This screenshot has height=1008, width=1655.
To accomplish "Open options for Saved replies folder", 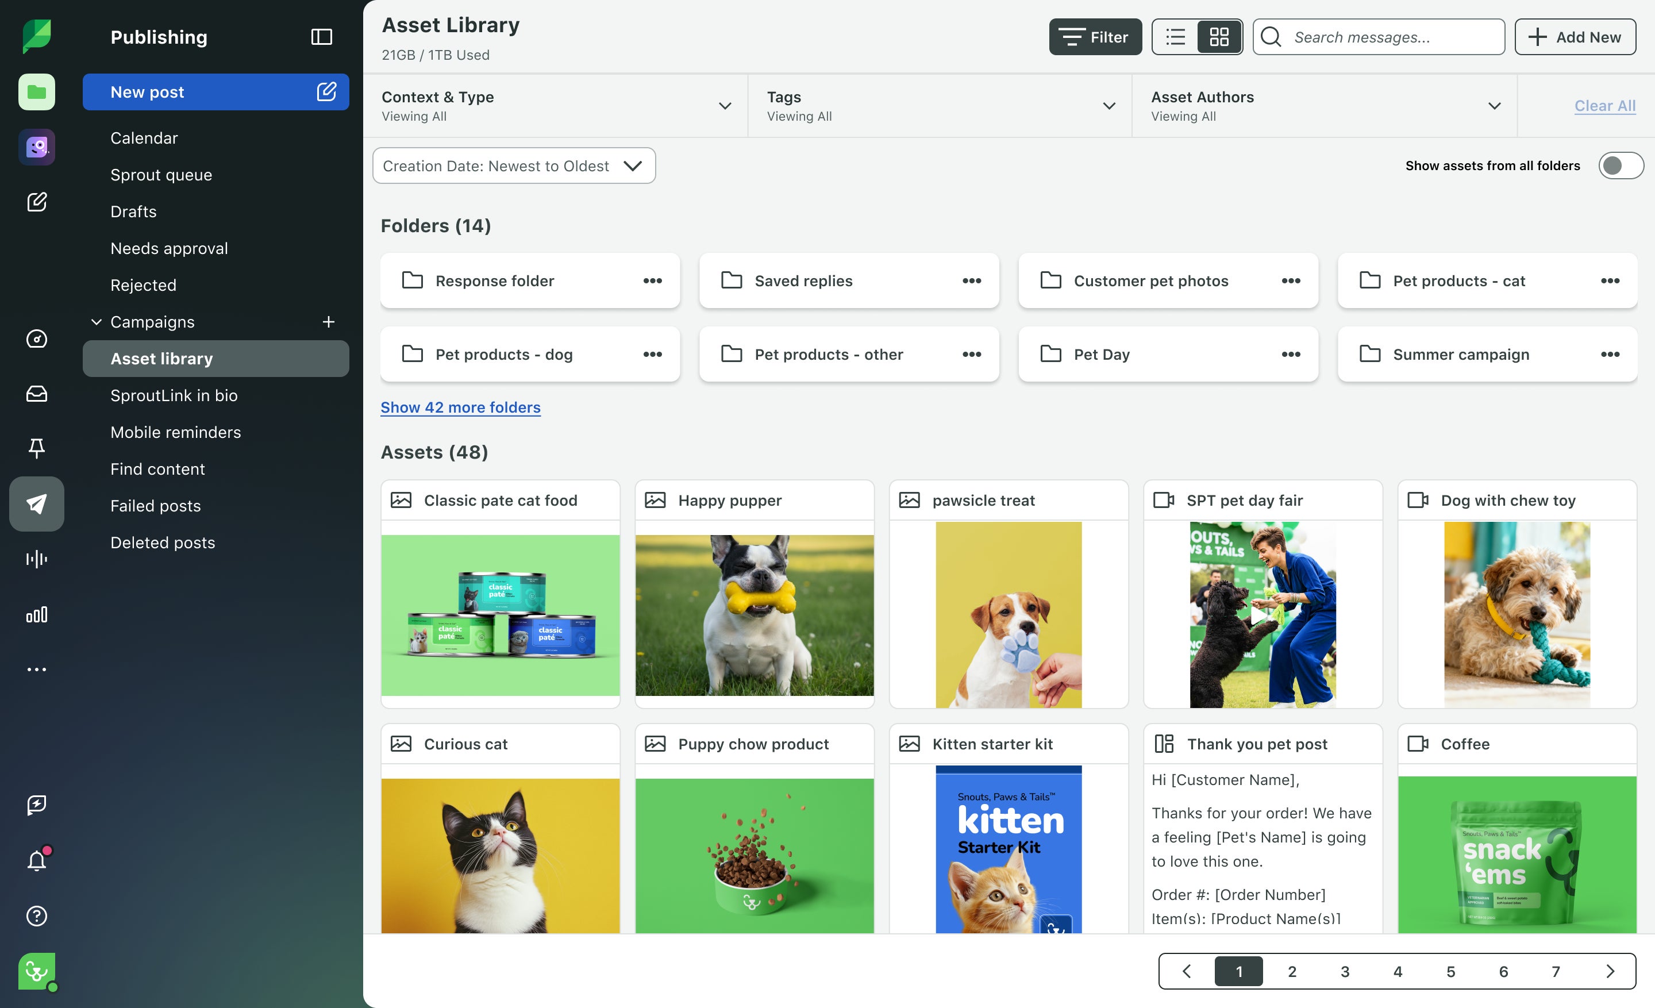I will click(x=971, y=280).
